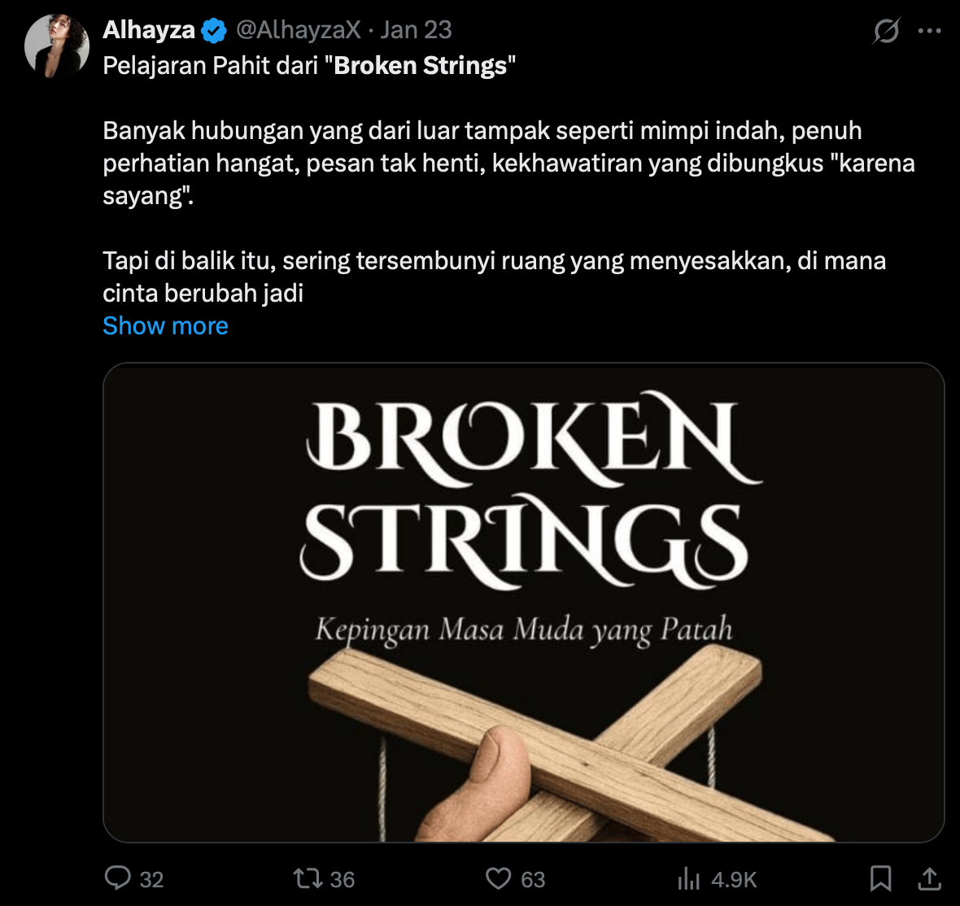Open the three-dot More options menu
The image size is (960, 906).
(929, 31)
